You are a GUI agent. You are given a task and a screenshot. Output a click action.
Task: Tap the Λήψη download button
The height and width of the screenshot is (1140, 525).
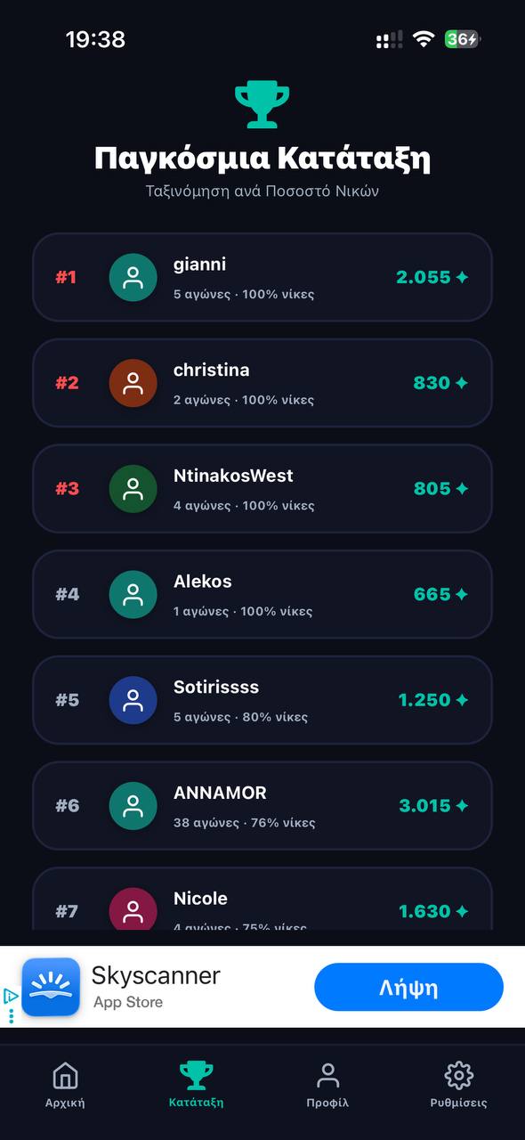(x=409, y=987)
